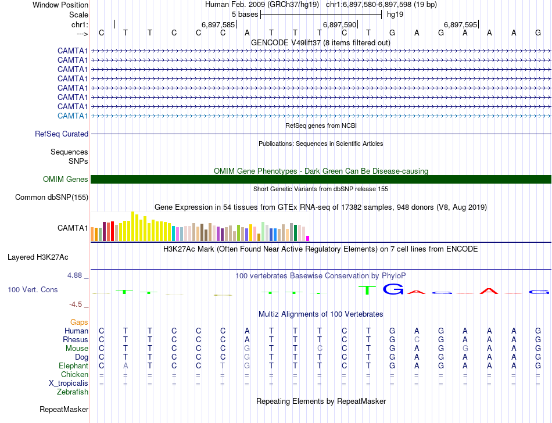Select the Rhesus alignment row label
This screenshot has height=423, width=552.
[76, 339]
